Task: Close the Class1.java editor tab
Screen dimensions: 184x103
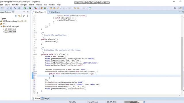Action: pos(45,12)
